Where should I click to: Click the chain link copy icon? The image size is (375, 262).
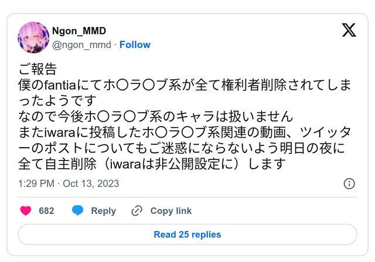137,210
